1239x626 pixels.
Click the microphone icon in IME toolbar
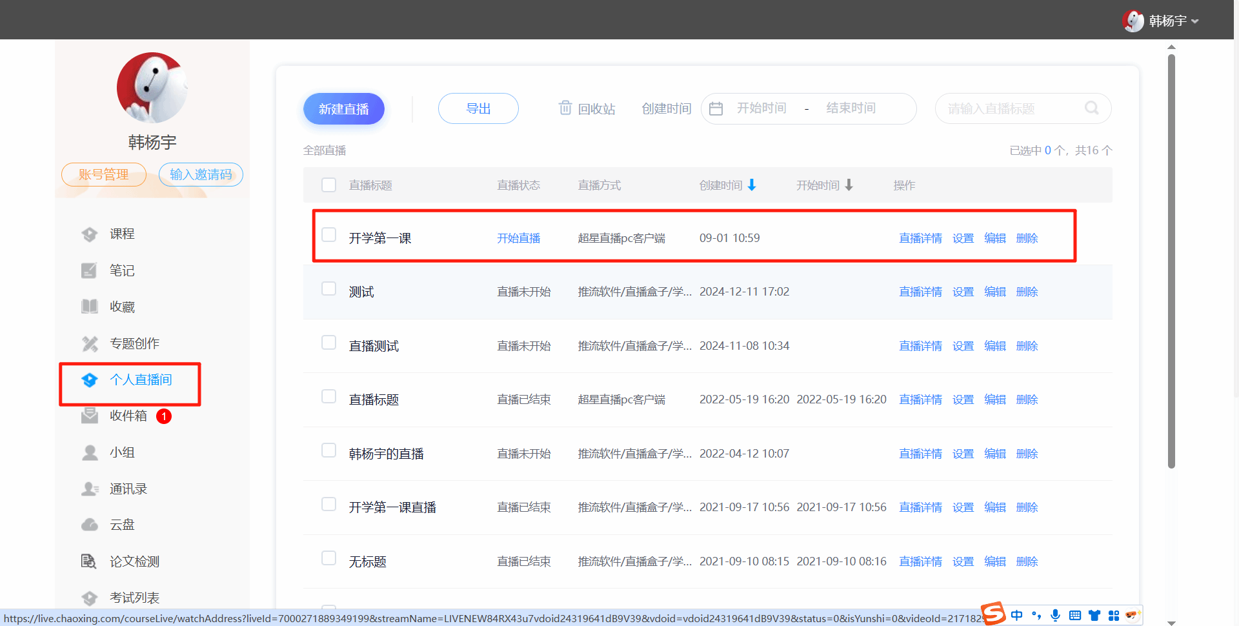(x=1055, y=615)
